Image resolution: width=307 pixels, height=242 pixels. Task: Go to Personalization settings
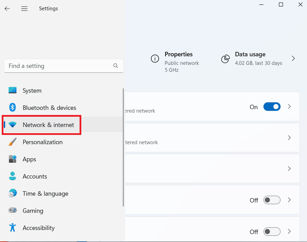pos(63,142)
